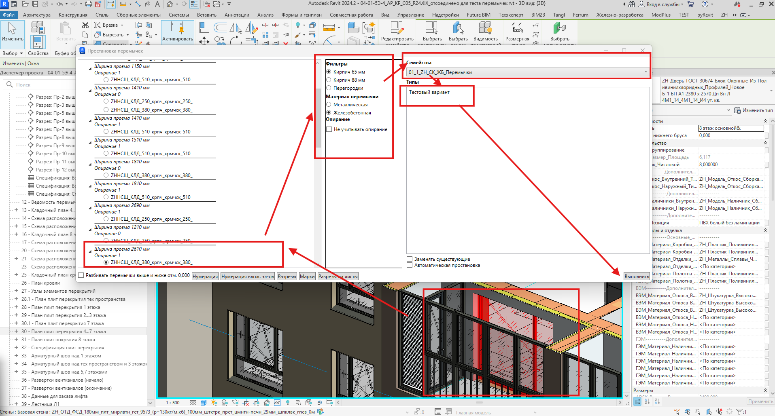The image size is (775, 416).
Task: Check Заменять существующие option
Action: click(x=410, y=259)
